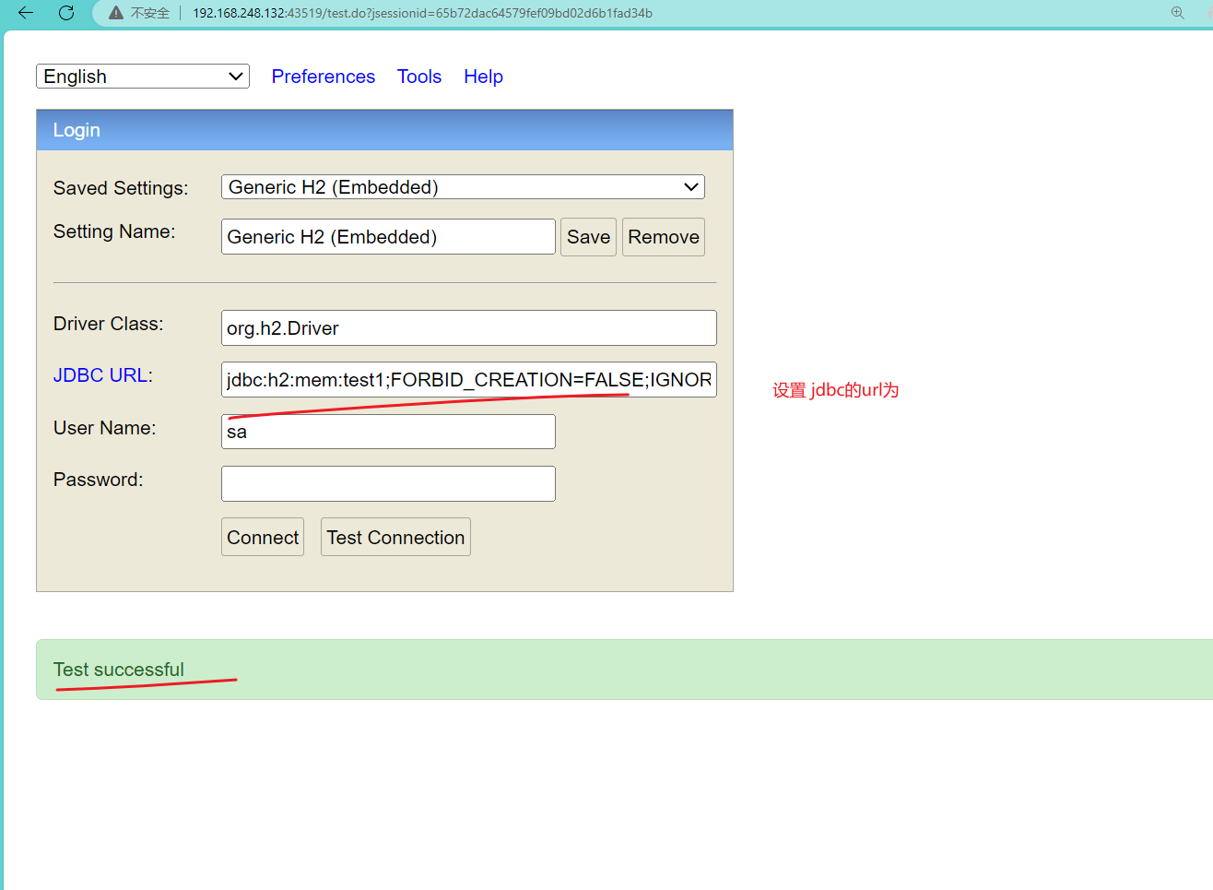Click the 'Saved Settings:' label
Screen dimensions: 1213x890
click(121, 188)
